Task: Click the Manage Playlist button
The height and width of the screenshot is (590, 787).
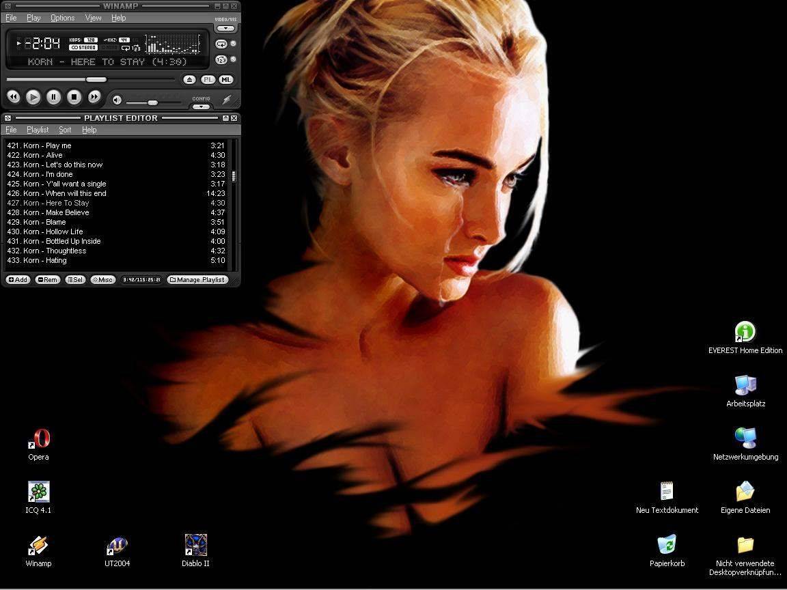Action: [197, 279]
